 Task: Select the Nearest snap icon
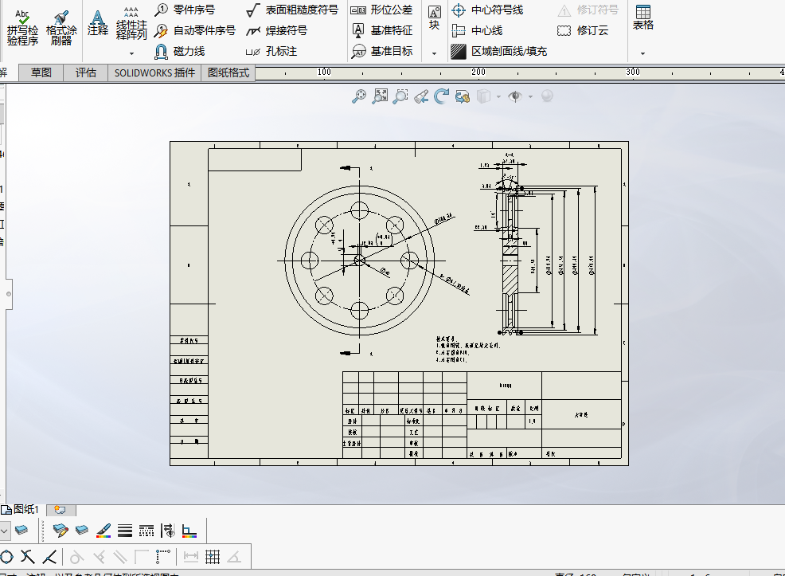(49, 556)
